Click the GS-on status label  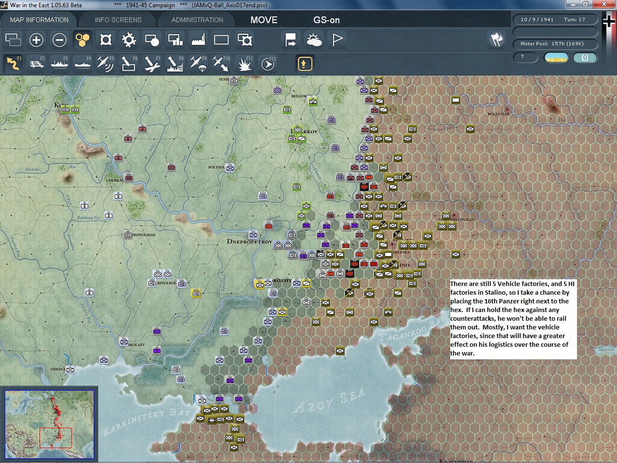click(x=326, y=20)
